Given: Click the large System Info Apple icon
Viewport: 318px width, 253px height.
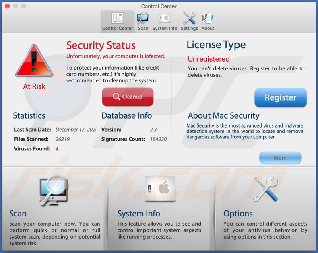Looking at the screenshot, I should coord(160,189).
